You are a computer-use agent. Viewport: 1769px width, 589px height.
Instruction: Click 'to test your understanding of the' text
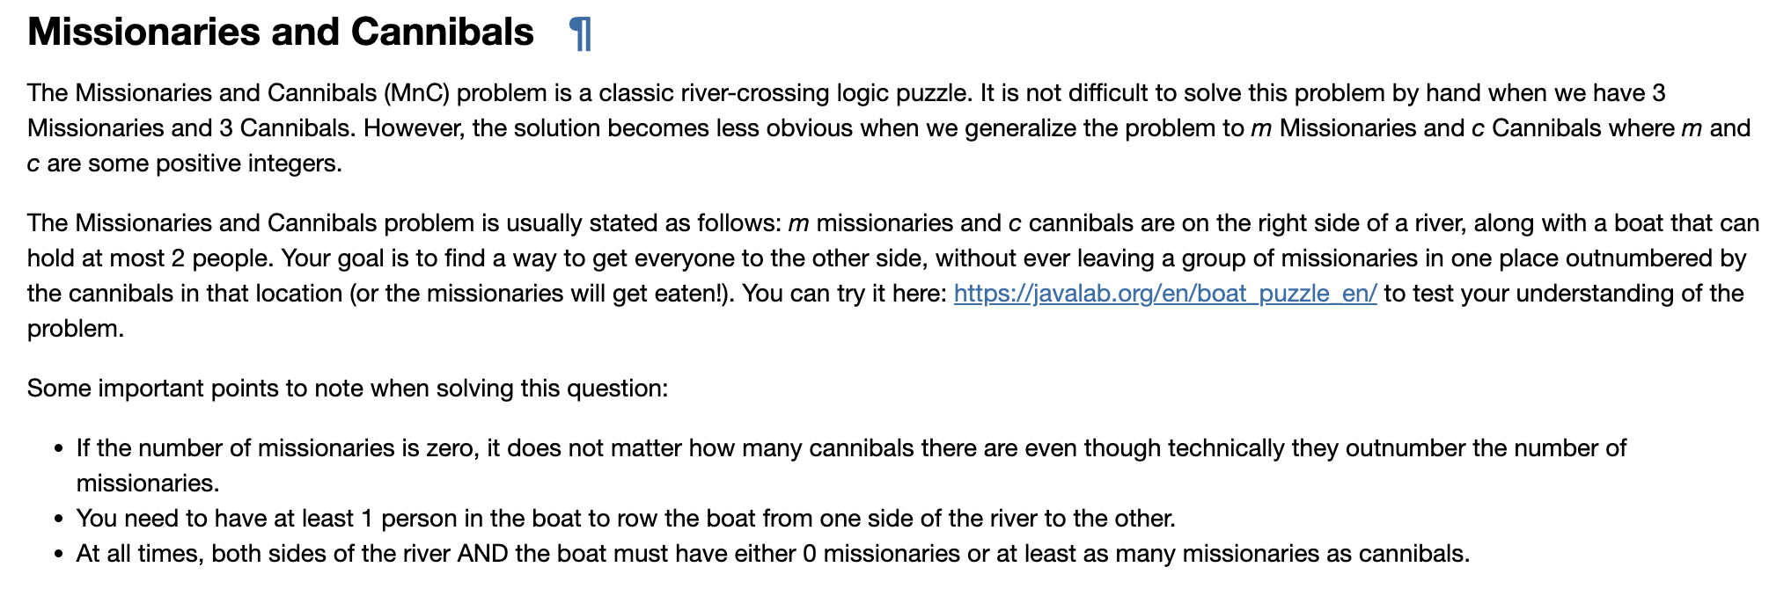tap(1564, 293)
